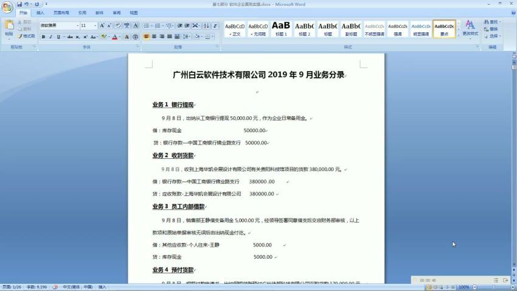
Task: Sort the selected text
Action: [x=206, y=26]
